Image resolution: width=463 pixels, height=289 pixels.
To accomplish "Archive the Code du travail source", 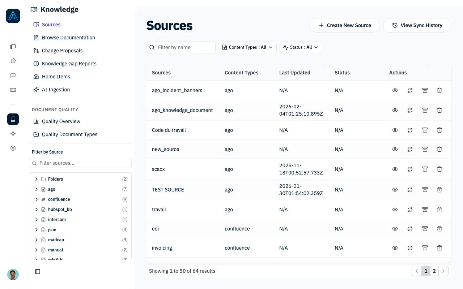I will click(425, 130).
